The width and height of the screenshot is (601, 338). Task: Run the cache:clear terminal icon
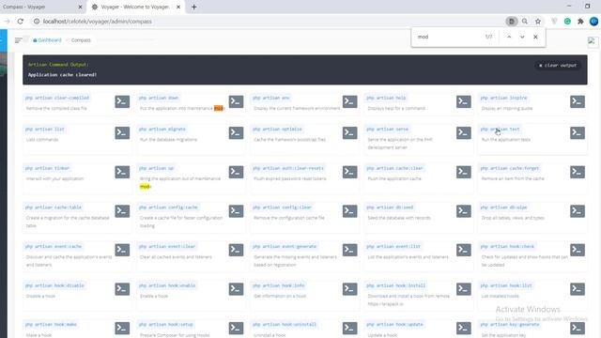[464, 172]
